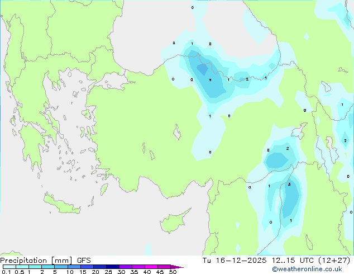
Task: Click the 2–5 mm legend swatch
Action: click(x=48, y=267)
